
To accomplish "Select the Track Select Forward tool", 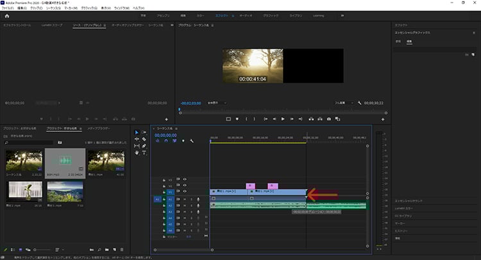I will pos(144,133).
